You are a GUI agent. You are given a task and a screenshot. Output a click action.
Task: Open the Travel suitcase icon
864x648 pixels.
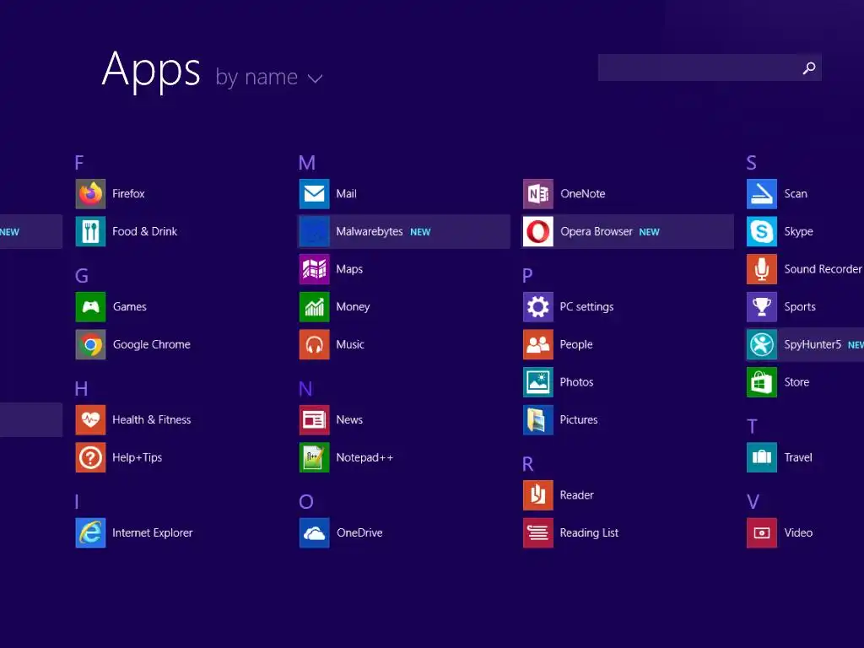(x=762, y=457)
